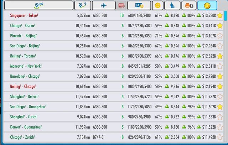Select the red Beijing - Chicago route
The height and width of the screenshot is (145, 228).
[113, 86]
